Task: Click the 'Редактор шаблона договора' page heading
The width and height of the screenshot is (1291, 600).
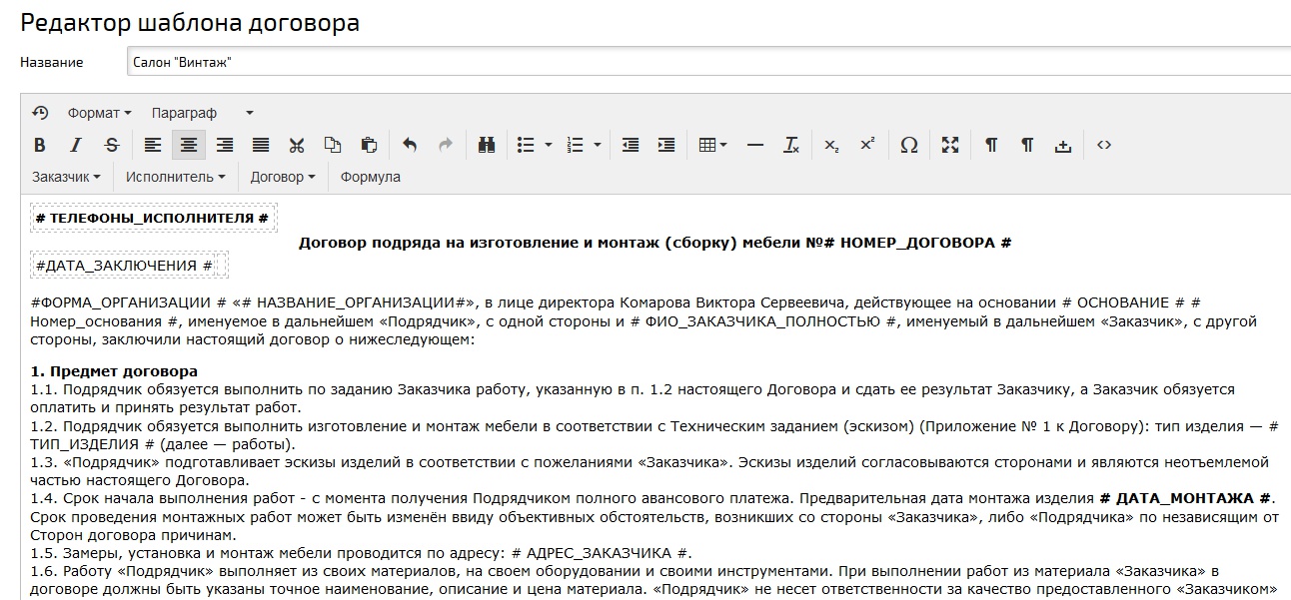Action: point(190,22)
